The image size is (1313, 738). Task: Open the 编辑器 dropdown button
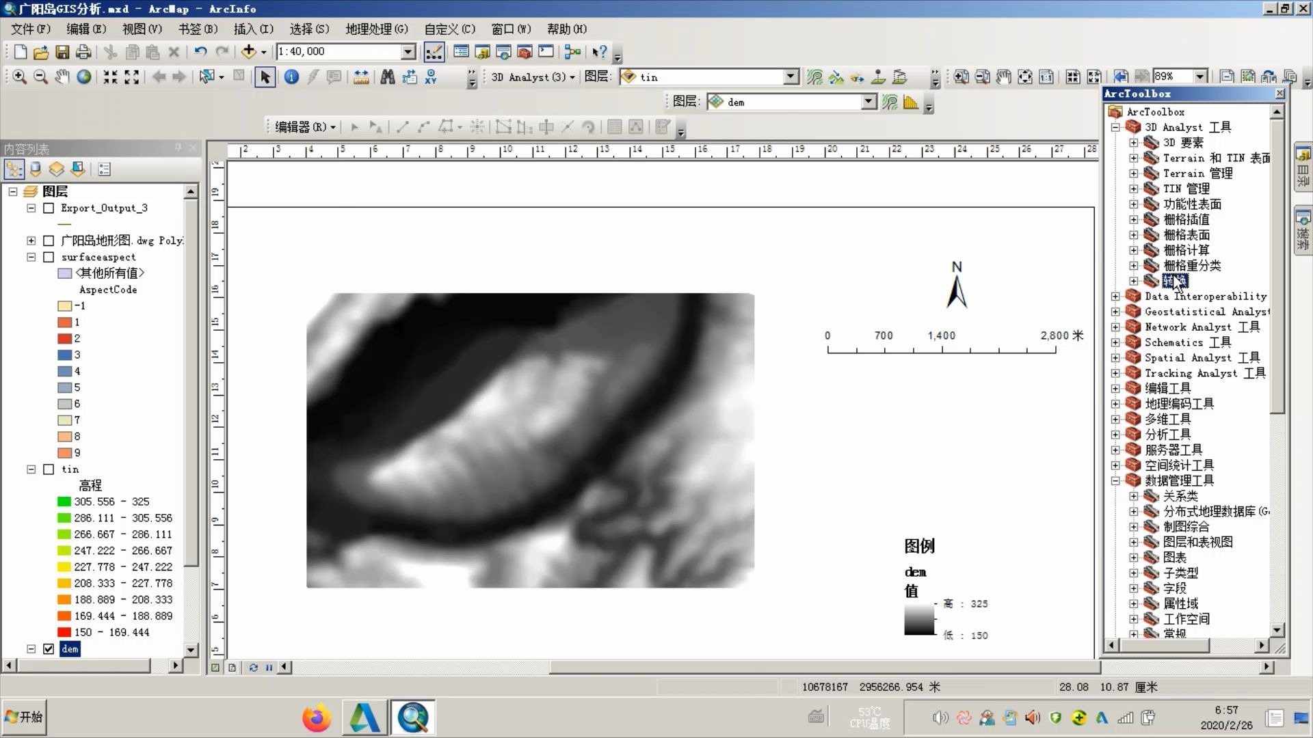[305, 127]
